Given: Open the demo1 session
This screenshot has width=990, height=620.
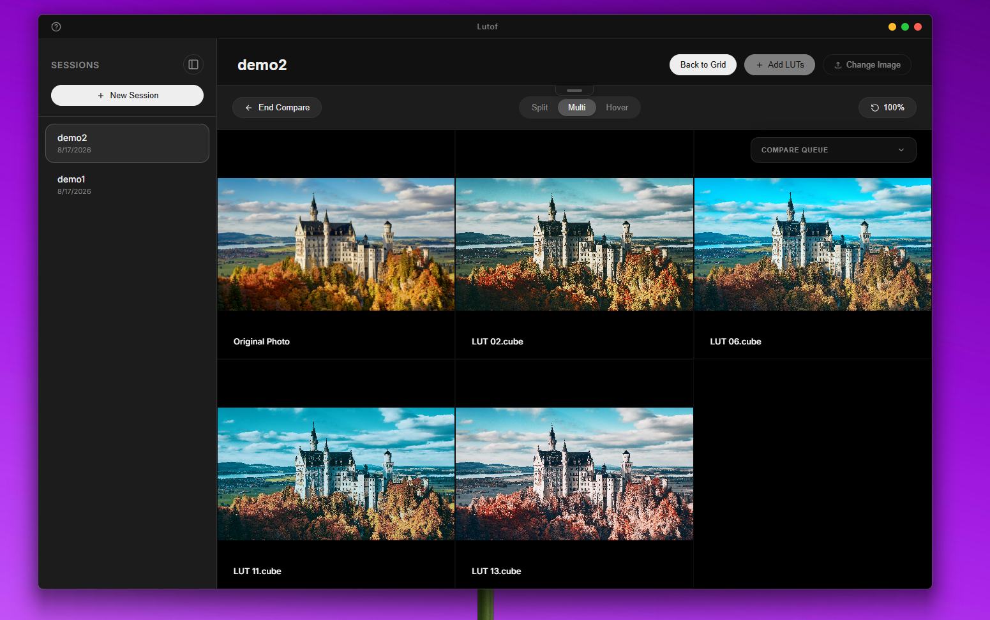Looking at the screenshot, I should [127, 184].
